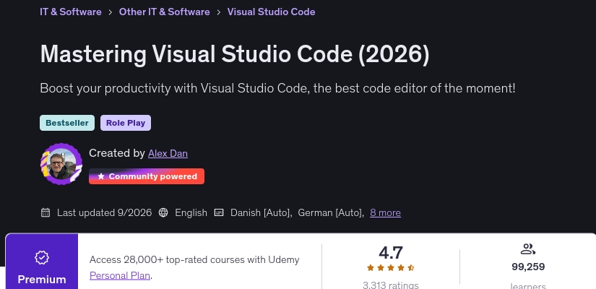Open the instructor profile photo
Screen dimensions: 596x289
point(61,164)
